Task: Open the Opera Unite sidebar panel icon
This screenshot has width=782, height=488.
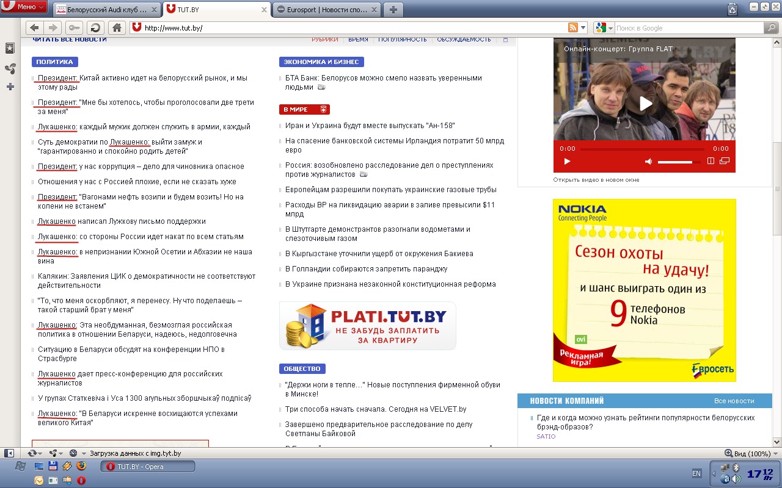Action: [x=10, y=68]
